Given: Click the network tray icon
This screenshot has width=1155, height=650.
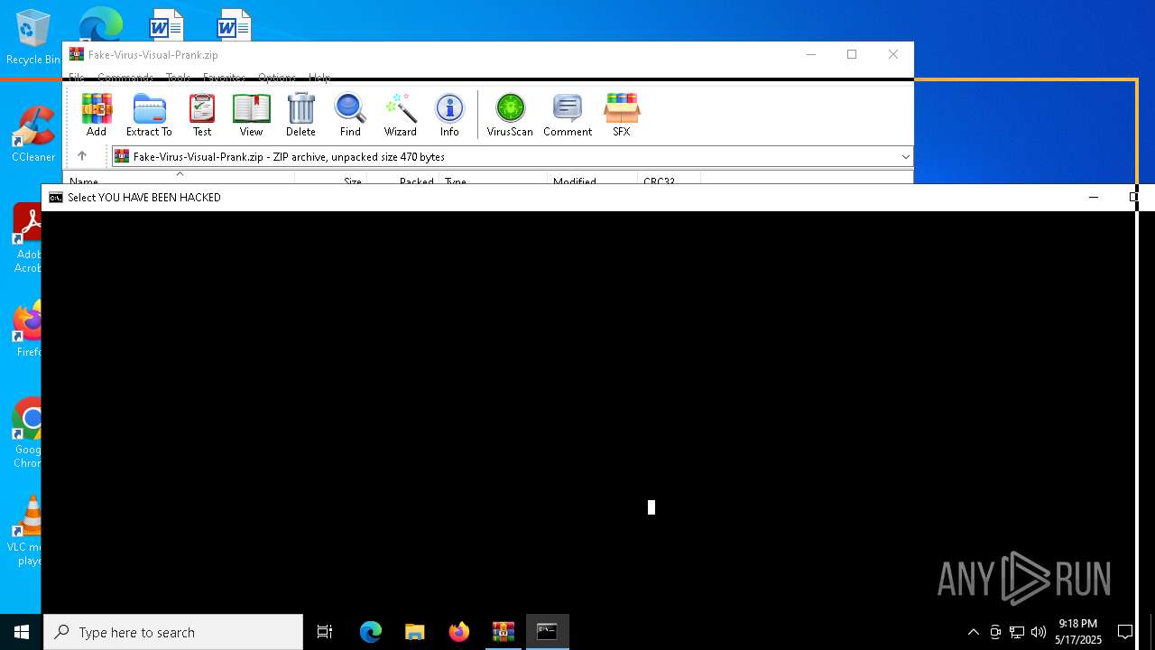Looking at the screenshot, I should (x=1017, y=632).
